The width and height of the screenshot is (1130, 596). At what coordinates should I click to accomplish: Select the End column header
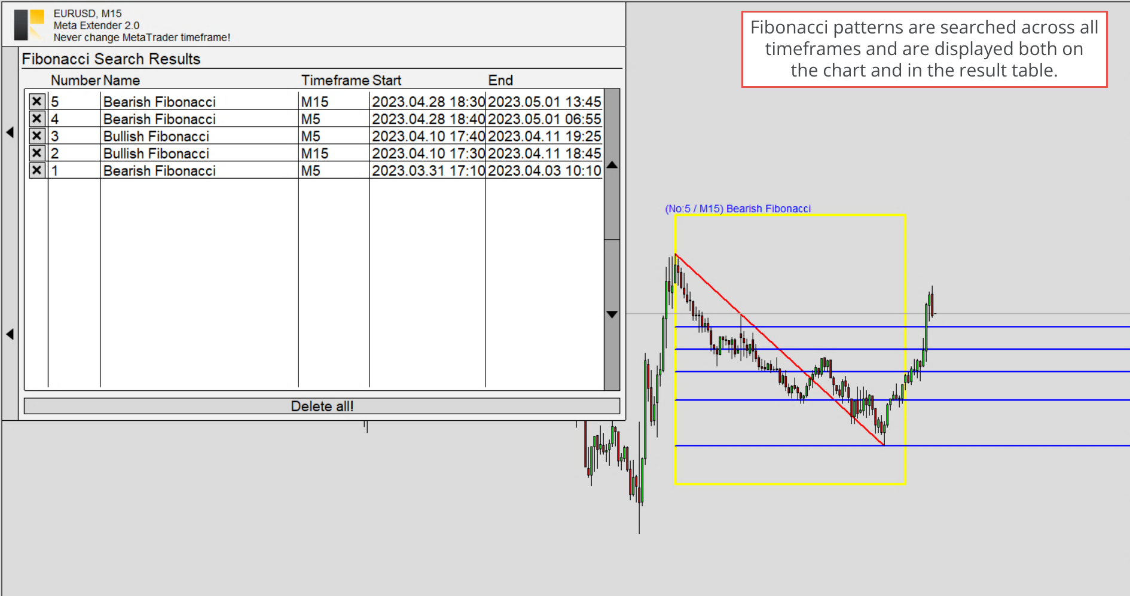click(500, 80)
